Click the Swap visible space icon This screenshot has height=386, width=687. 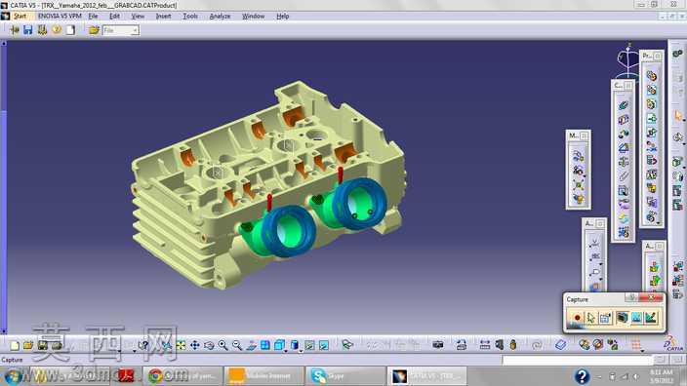pos(324,345)
